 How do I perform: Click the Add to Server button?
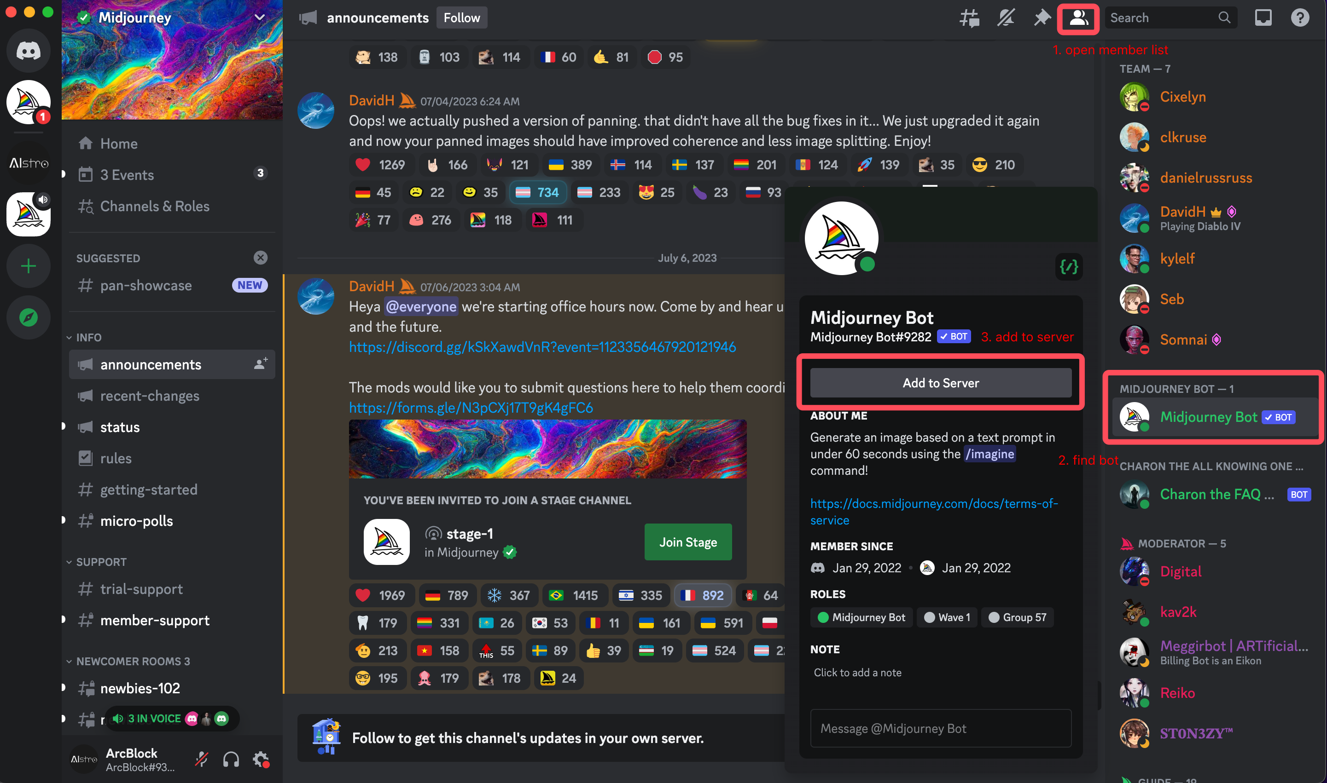(941, 383)
